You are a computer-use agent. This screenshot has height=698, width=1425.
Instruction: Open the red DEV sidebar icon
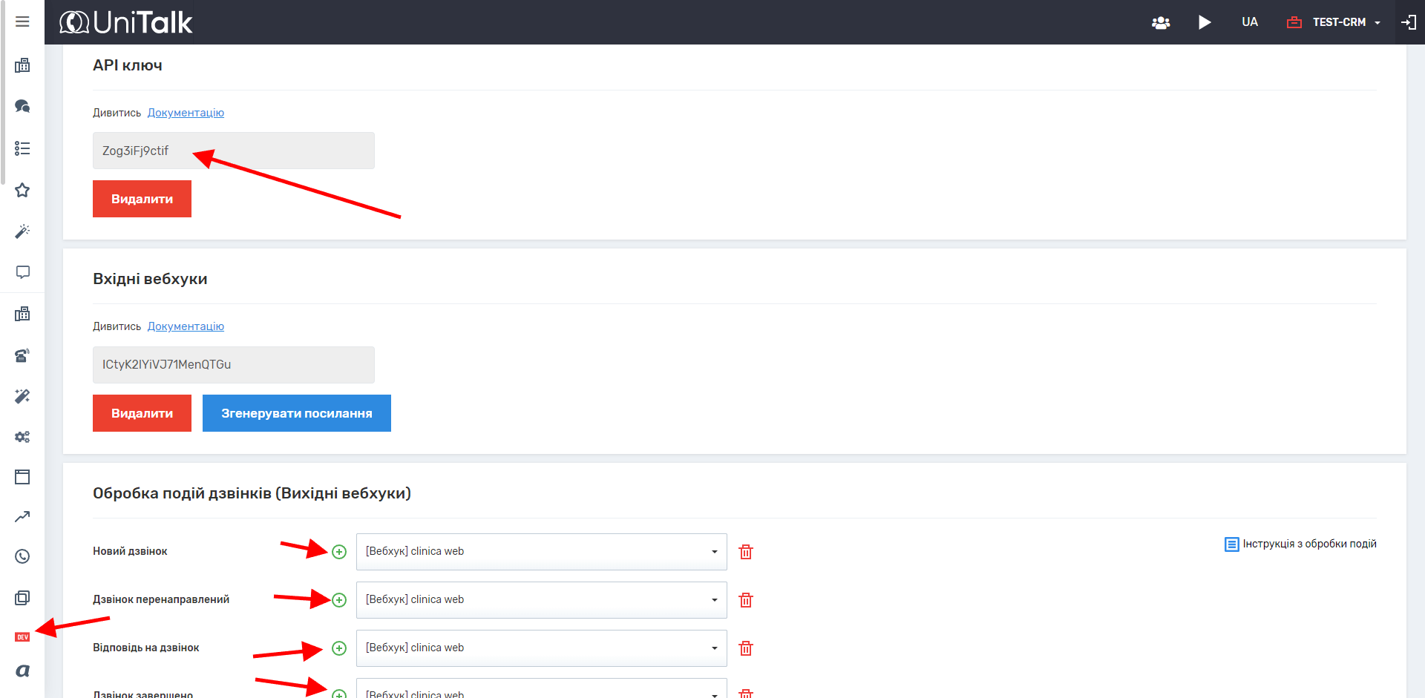pos(22,636)
